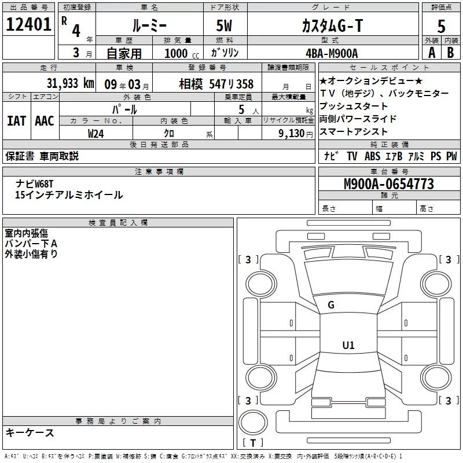Click the displacement value 1000 cc
463x463 pixels.
[182, 53]
